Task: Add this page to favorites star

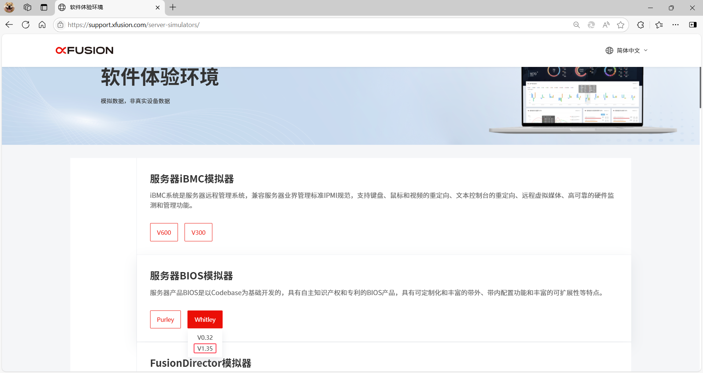Action: [621, 25]
